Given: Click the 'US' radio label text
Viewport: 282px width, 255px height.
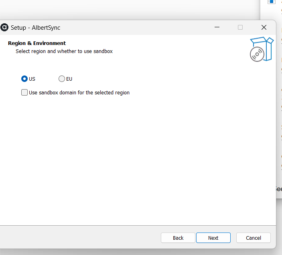Looking at the screenshot, I should [32, 79].
